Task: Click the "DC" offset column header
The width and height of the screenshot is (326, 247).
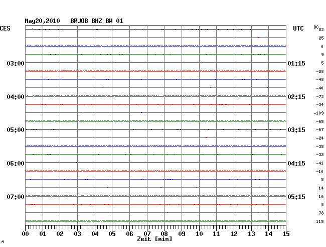Action: (316, 27)
